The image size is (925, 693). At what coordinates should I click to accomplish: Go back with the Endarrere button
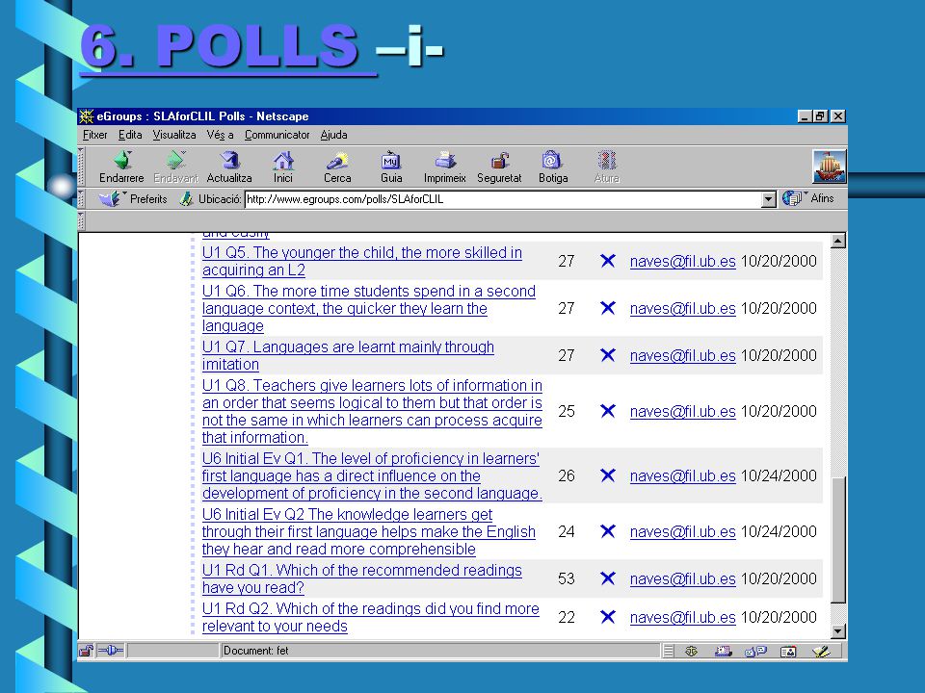coord(121,167)
